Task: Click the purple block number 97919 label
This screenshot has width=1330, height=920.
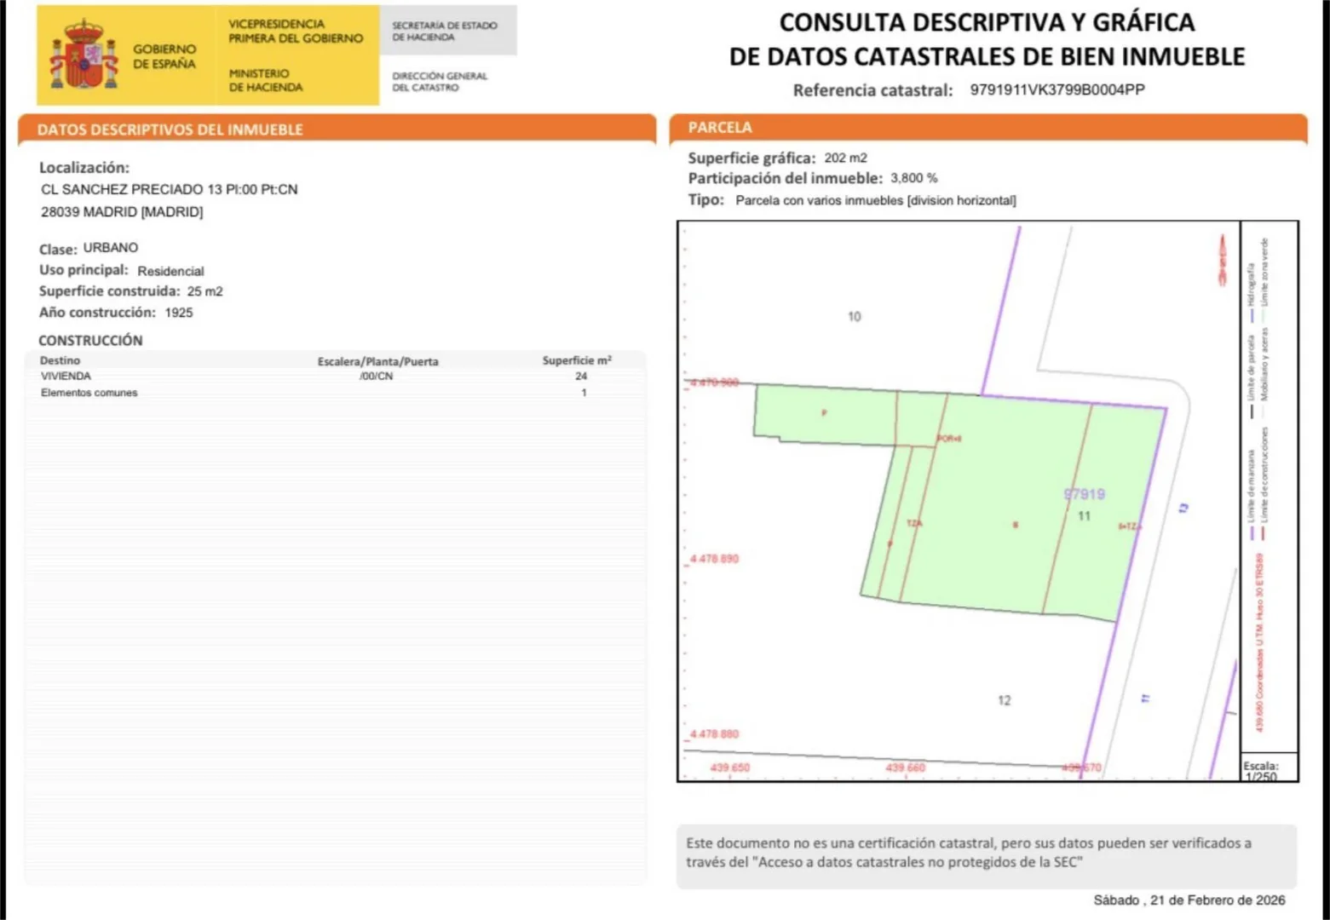Action: 1084,494
